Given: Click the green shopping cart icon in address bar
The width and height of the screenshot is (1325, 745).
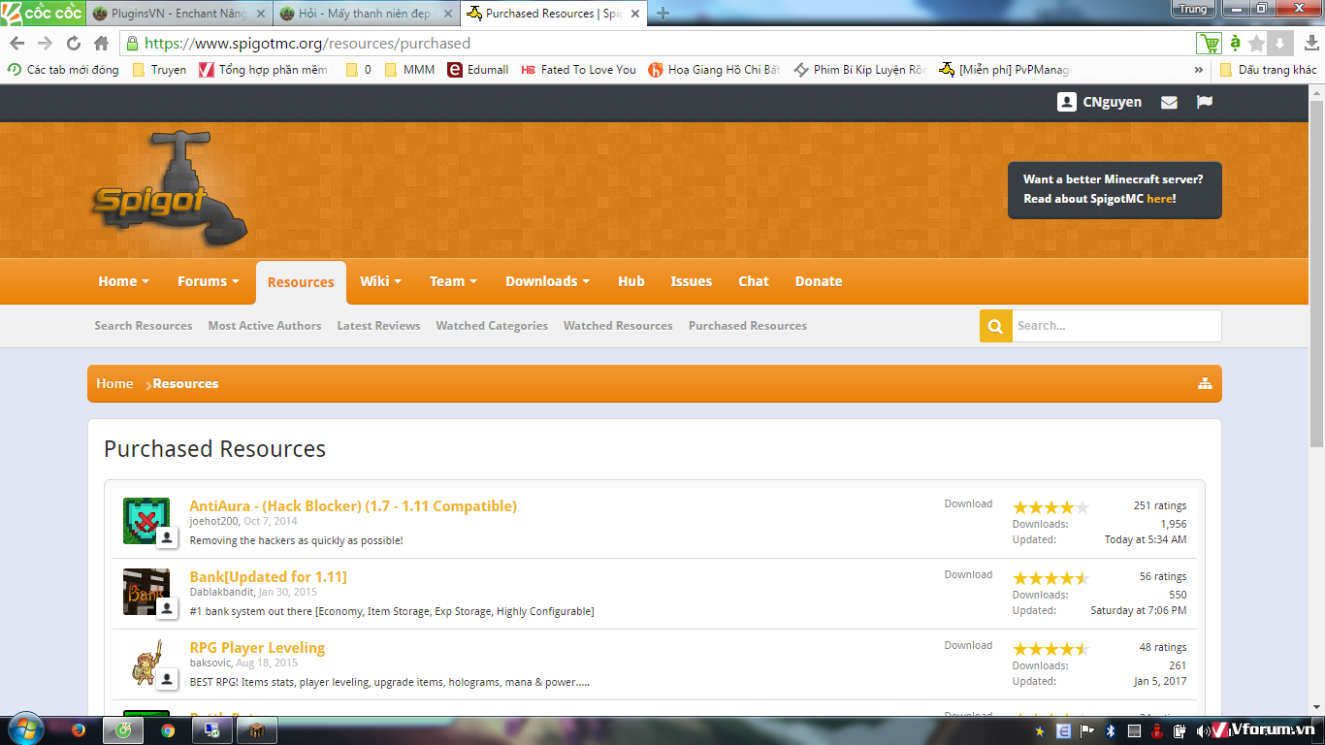Looking at the screenshot, I should click(1210, 44).
